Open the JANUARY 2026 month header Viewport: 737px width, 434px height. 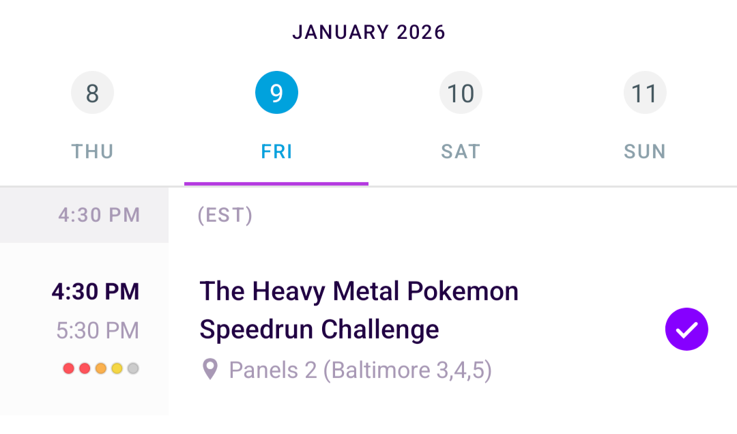click(x=369, y=32)
